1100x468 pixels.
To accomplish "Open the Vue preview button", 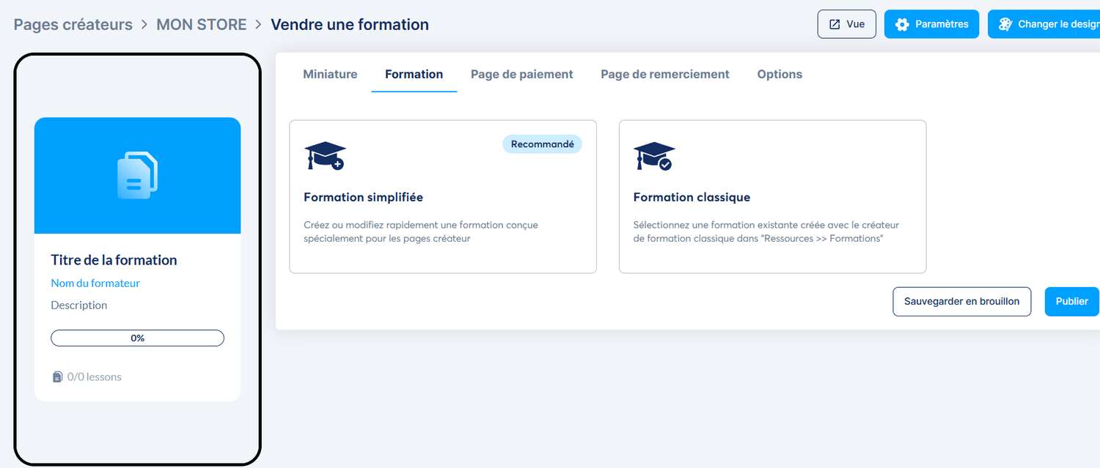I will (x=847, y=24).
